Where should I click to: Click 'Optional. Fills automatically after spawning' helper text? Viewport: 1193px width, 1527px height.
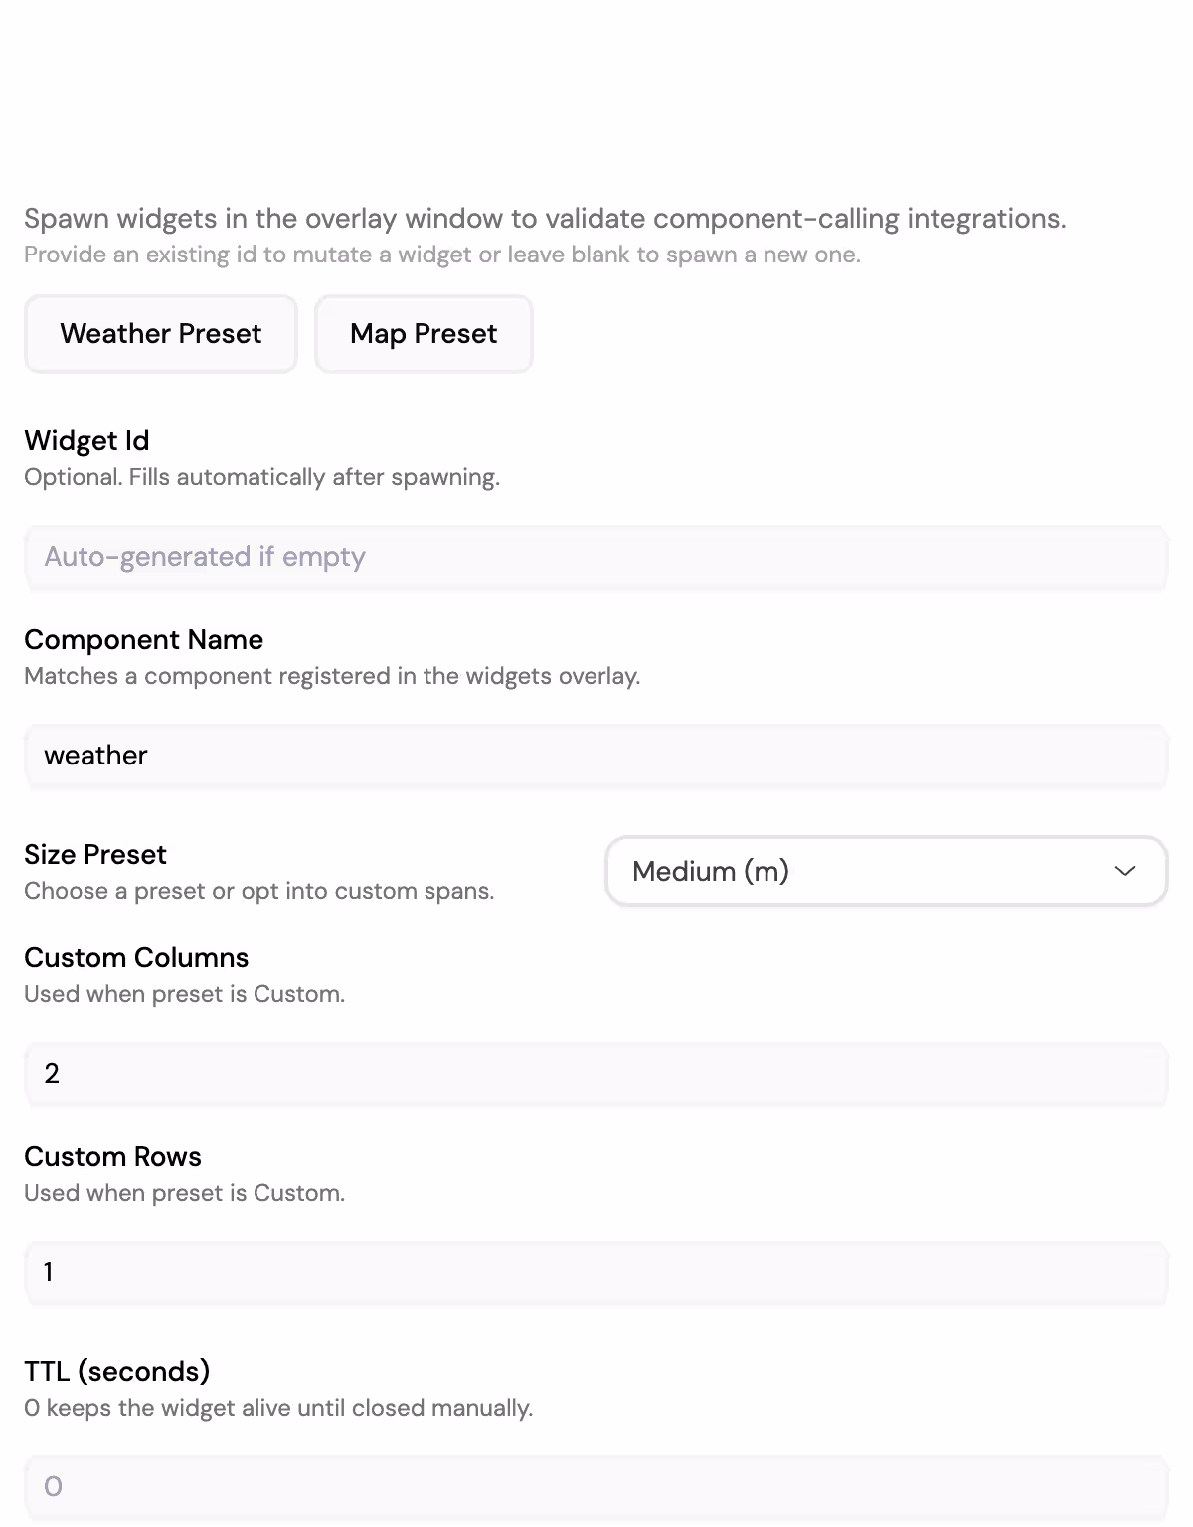click(261, 477)
